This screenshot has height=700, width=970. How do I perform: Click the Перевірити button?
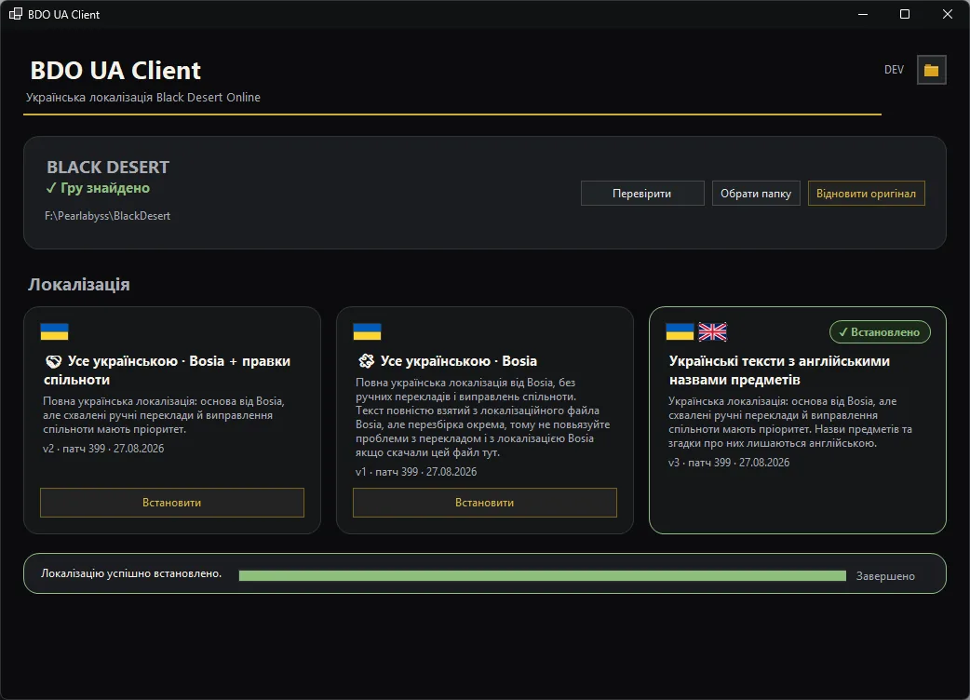642,194
